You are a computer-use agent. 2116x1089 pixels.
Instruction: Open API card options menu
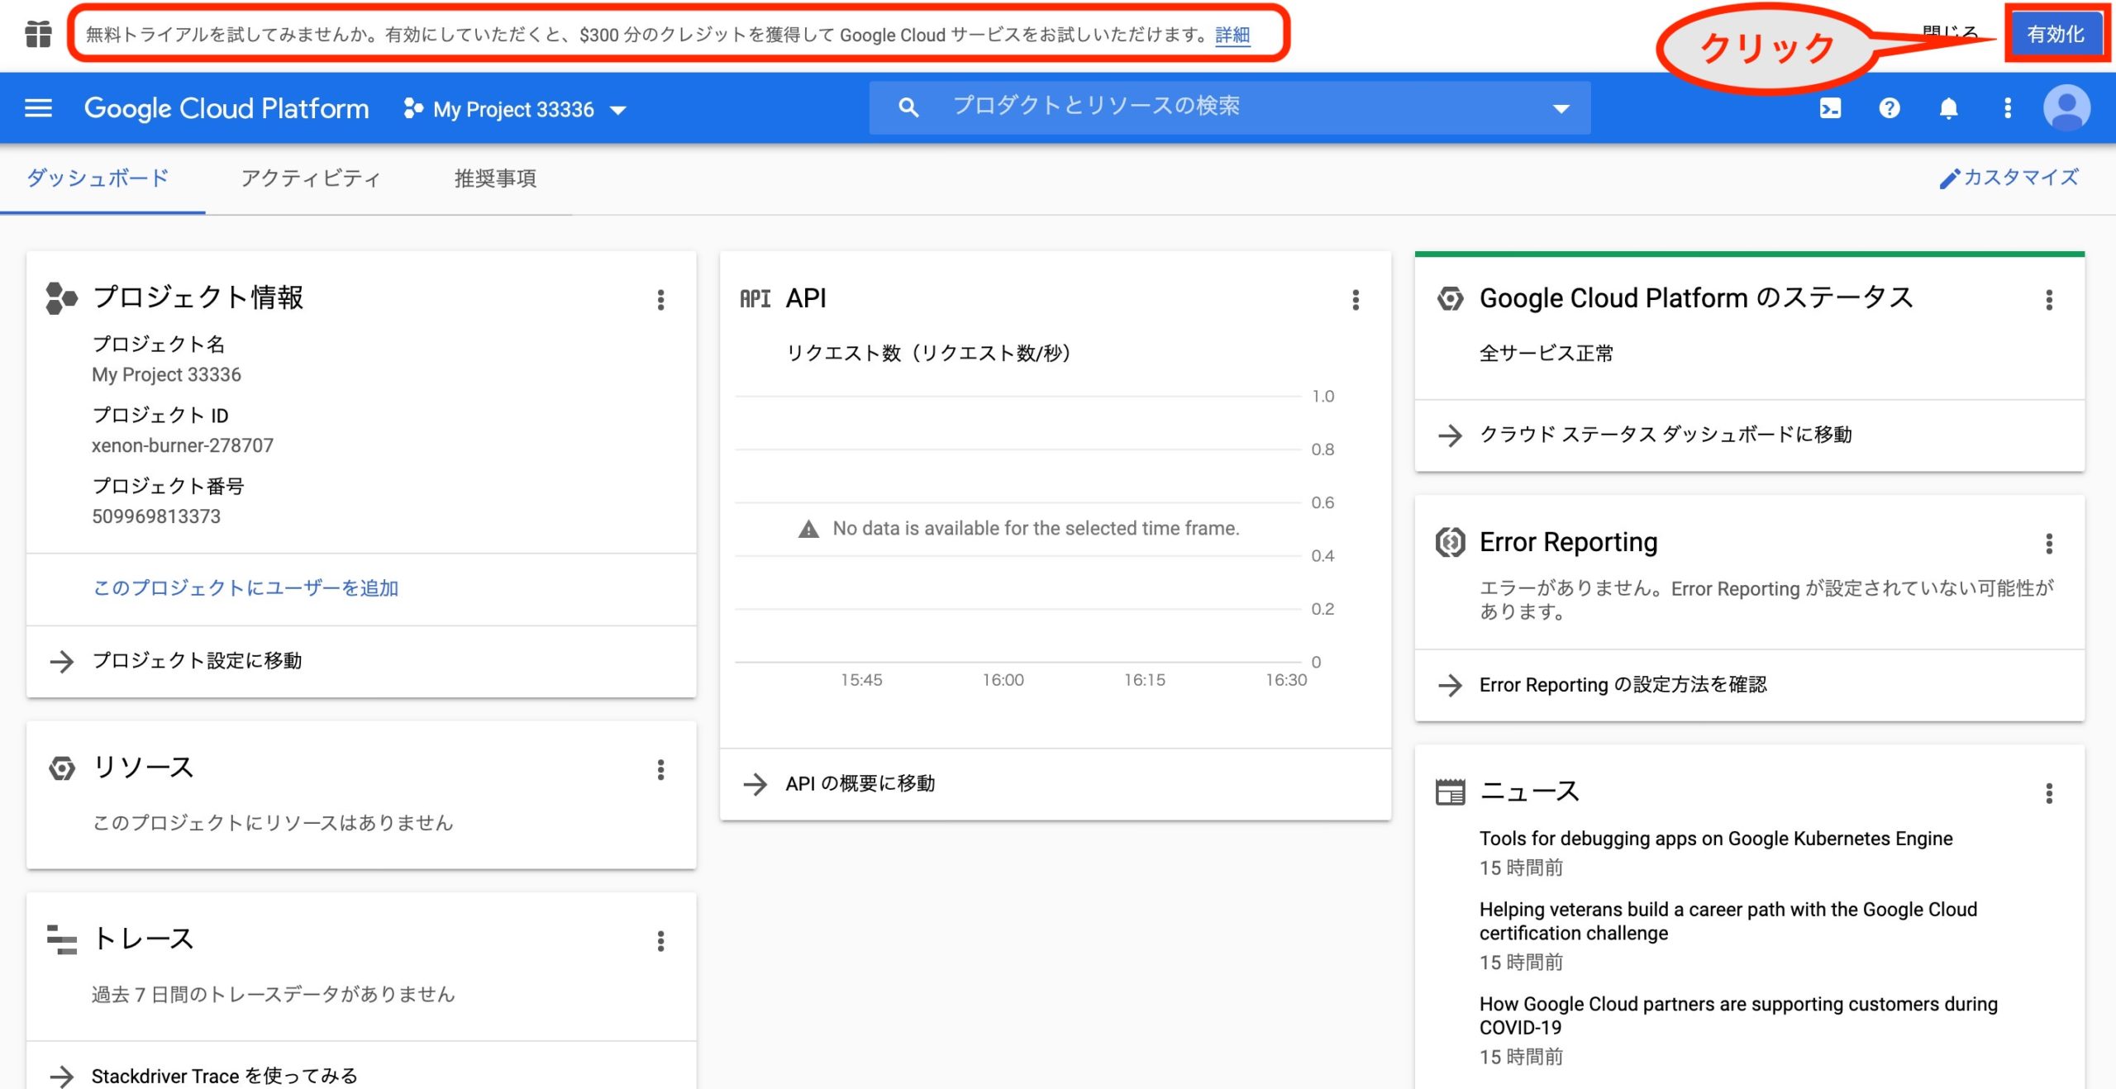1356,300
